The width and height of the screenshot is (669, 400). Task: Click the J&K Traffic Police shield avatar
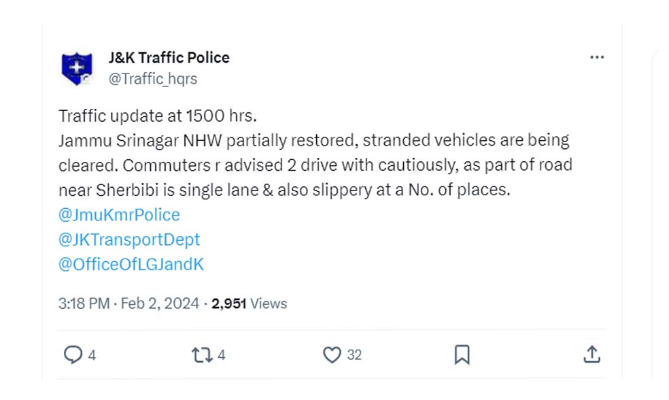[76, 68]
